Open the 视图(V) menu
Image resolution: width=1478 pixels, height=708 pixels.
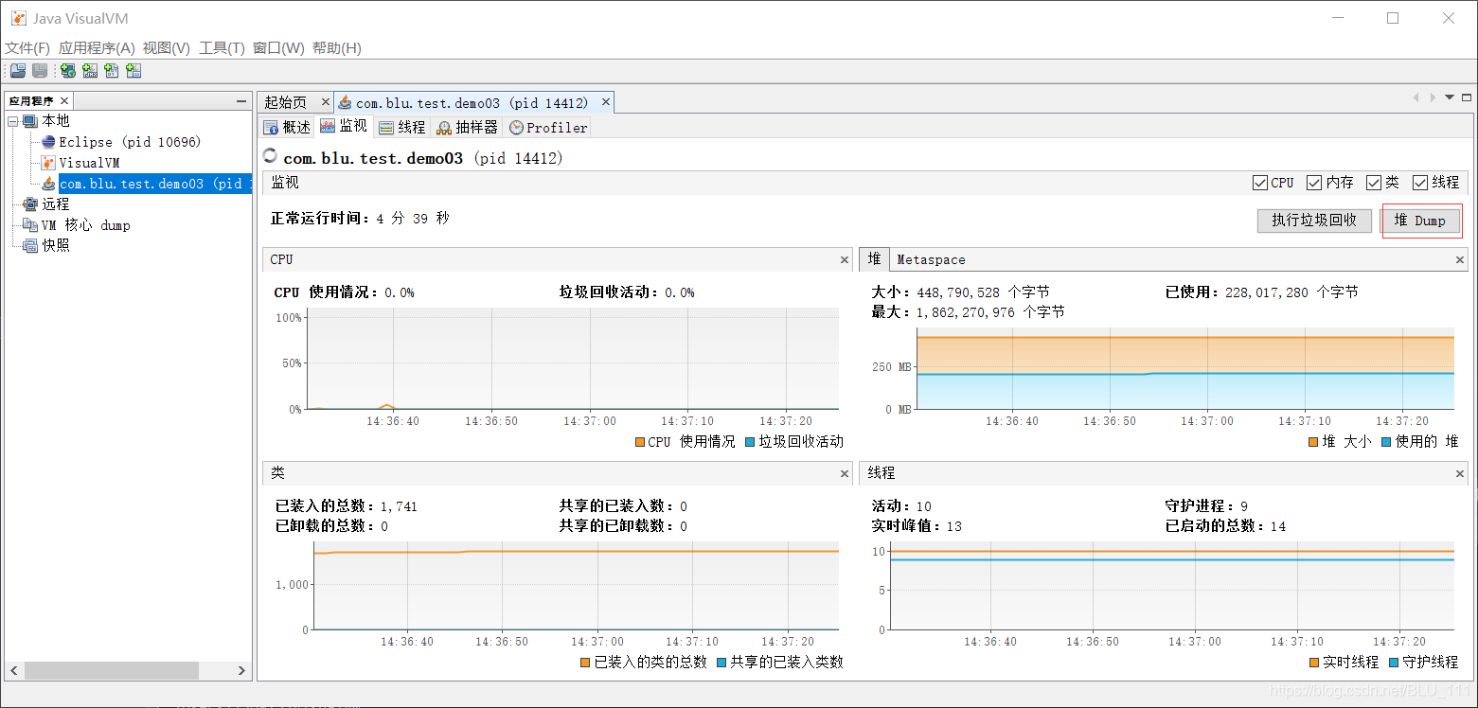coord(167,48)
